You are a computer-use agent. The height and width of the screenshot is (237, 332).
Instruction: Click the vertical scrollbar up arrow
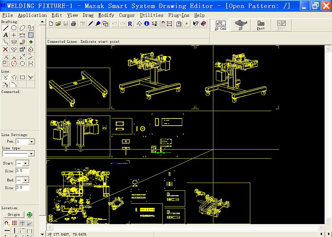[328, 49]
